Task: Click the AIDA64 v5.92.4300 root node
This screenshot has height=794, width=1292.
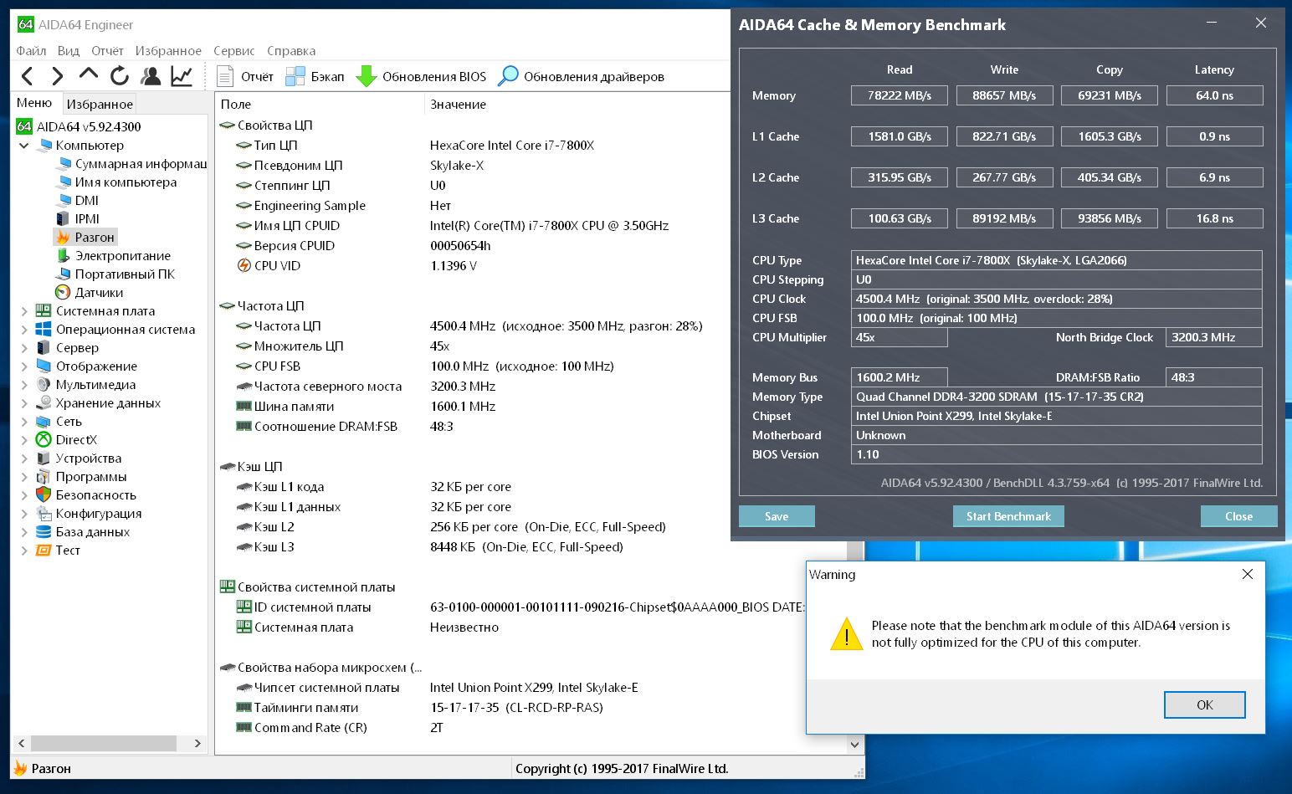Action: click(79, 127)
